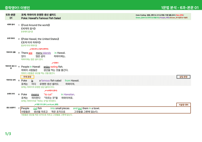Click the header title 중학영어1 이병민
Screen dimensions: 202x142
(17, 8)
